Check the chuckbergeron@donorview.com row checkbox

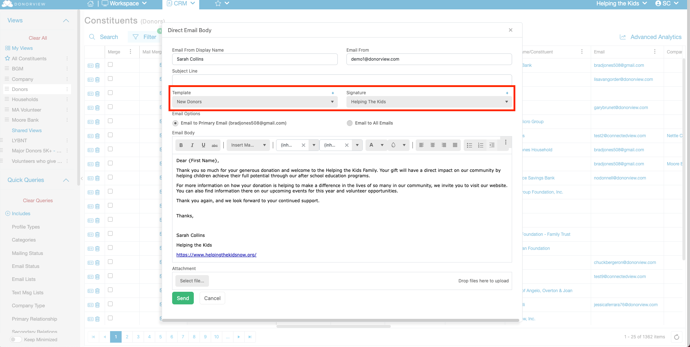click(110, 262)
